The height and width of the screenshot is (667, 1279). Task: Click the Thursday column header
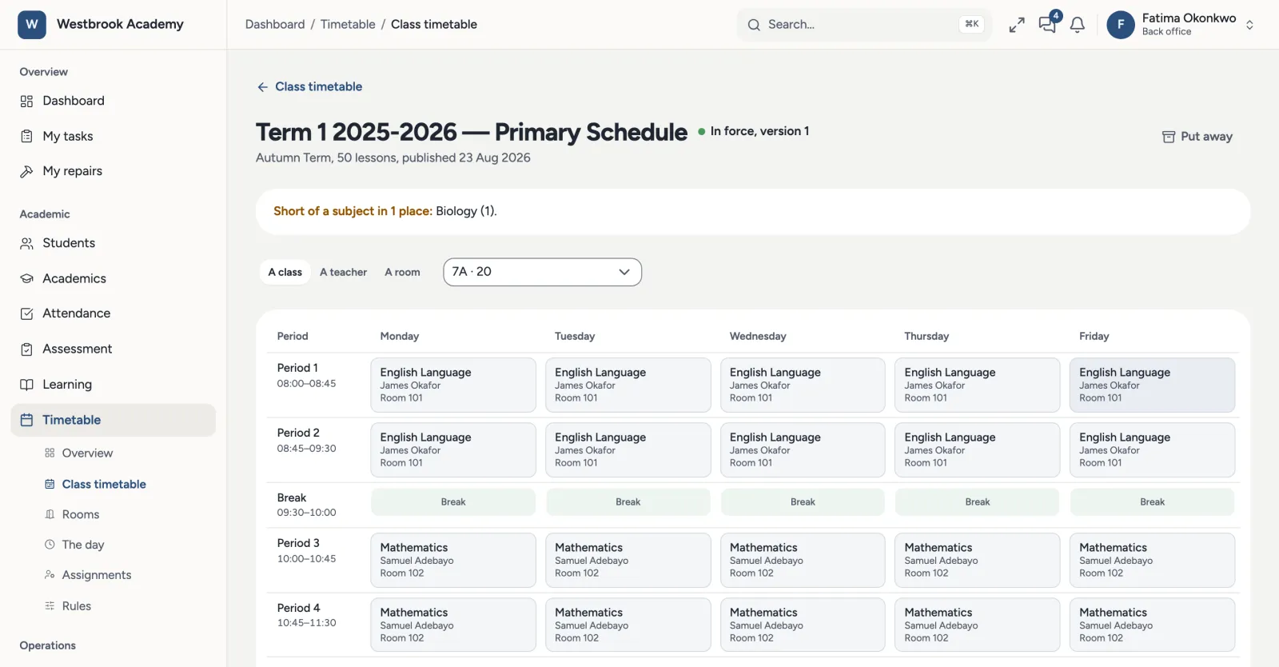926,336
